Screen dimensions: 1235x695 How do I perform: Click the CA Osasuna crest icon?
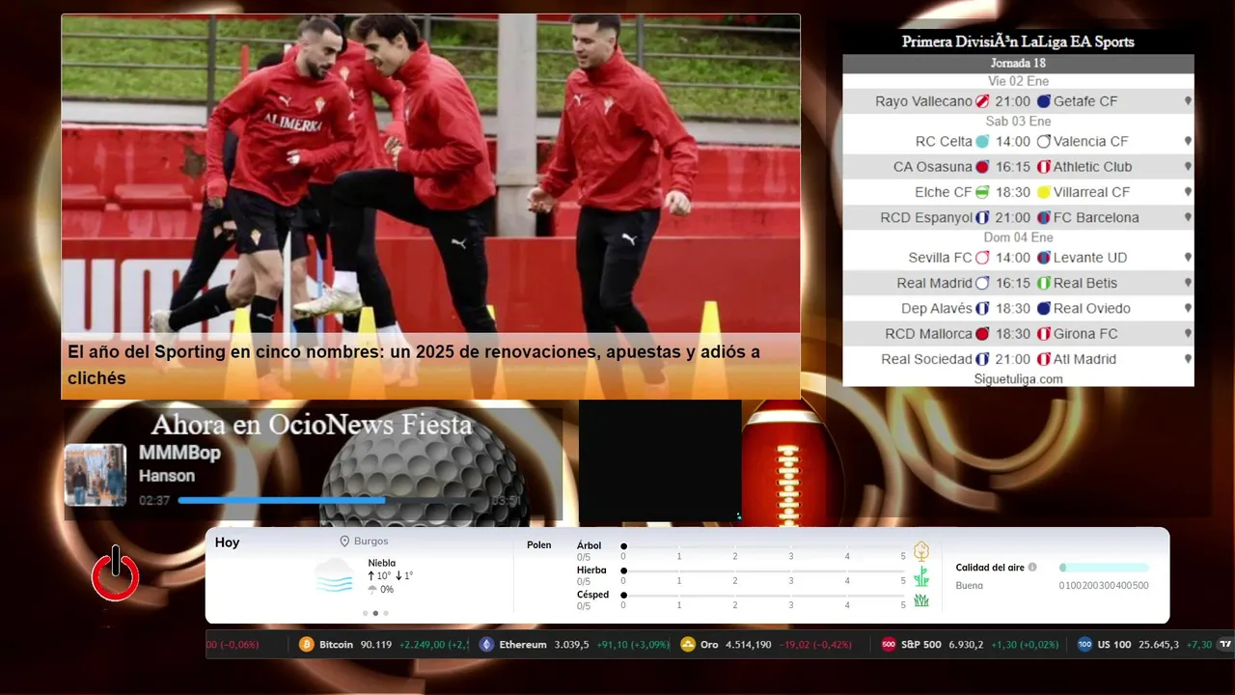tap(982, 167)
